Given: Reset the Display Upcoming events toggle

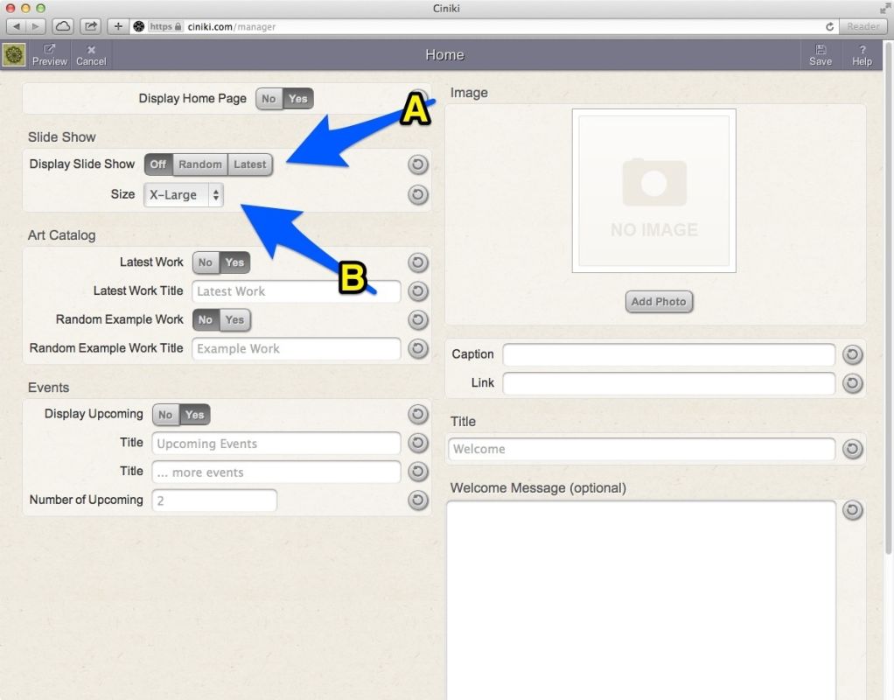Looking at the screenshot, I should point(418,414).
